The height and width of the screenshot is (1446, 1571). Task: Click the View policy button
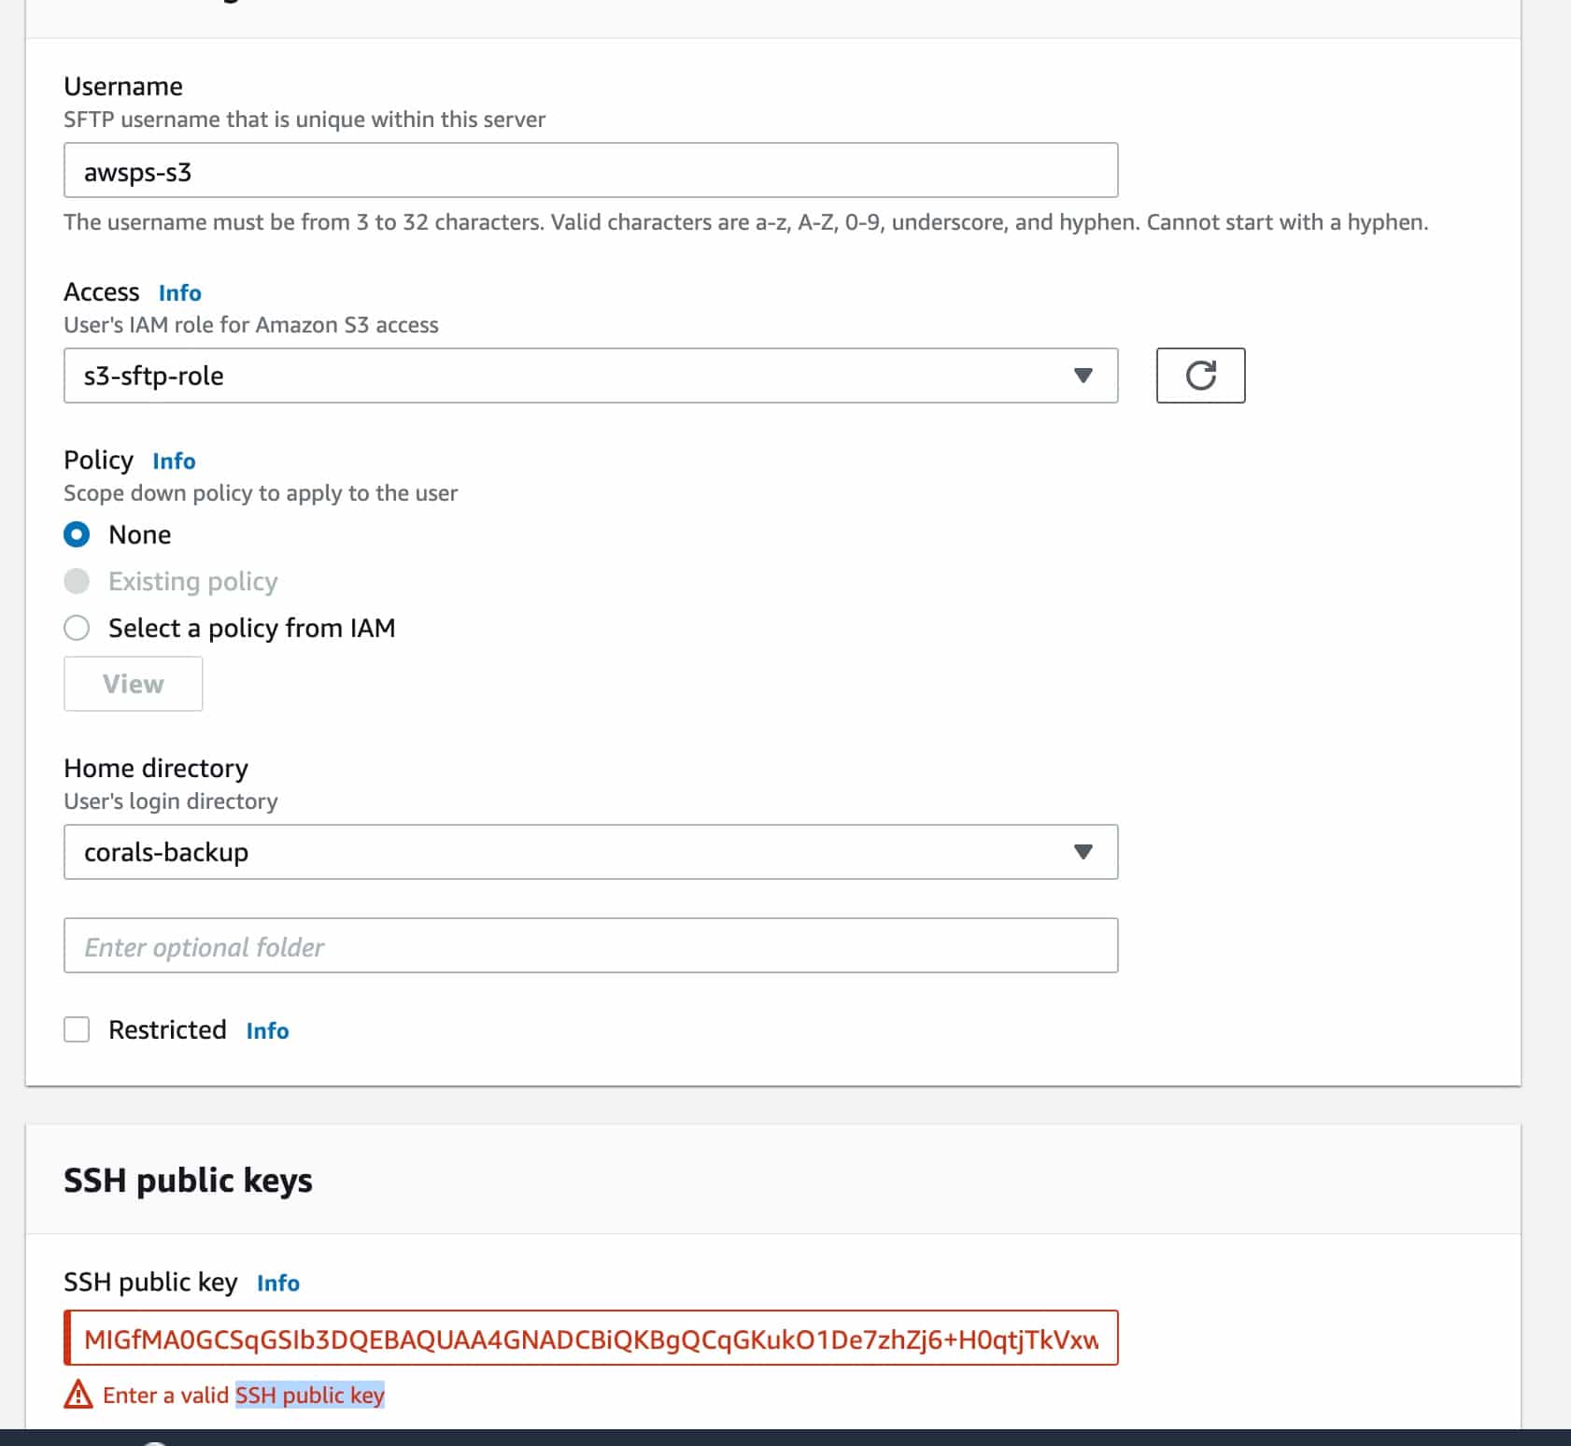(x=133, y=683)
